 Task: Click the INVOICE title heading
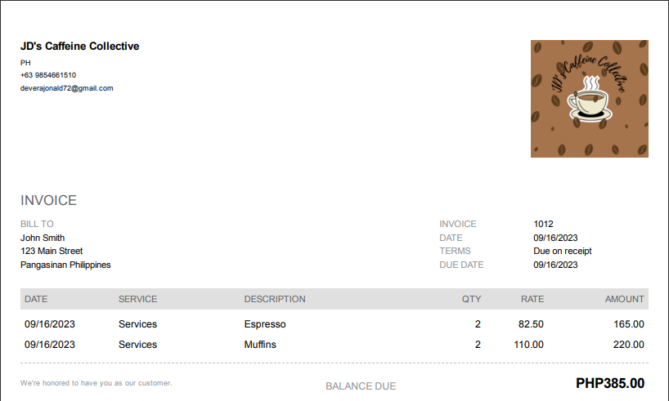coord(48,201)
